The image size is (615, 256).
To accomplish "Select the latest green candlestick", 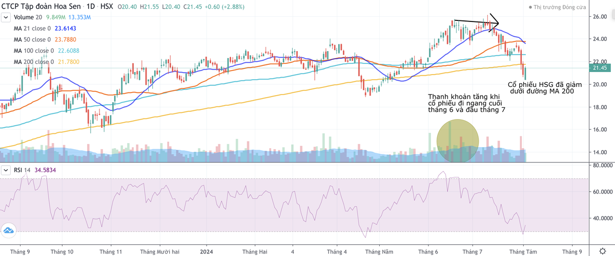I will point(525,73).
